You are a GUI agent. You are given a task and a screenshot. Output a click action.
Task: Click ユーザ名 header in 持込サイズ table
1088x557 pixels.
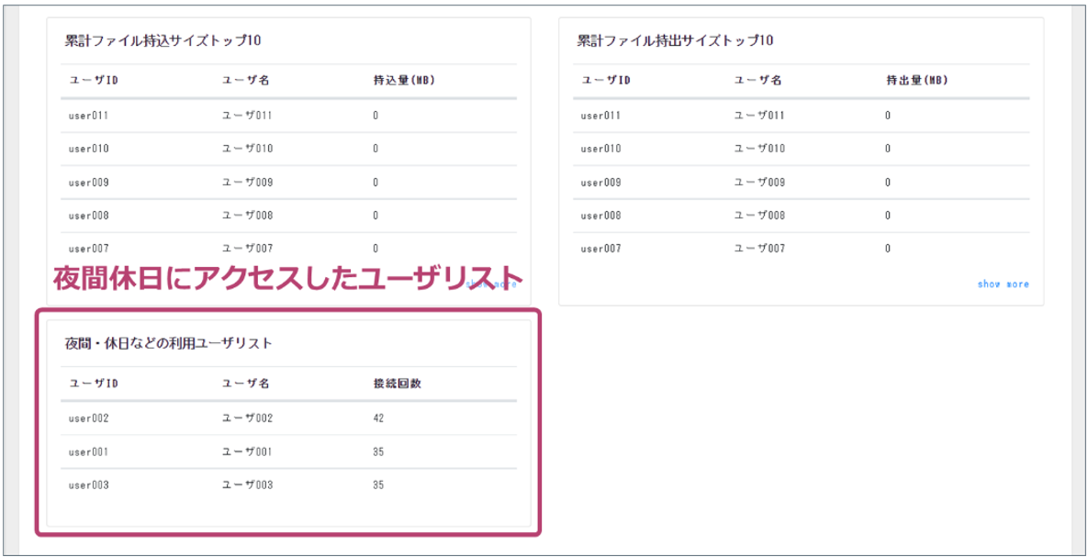[245, 80]
